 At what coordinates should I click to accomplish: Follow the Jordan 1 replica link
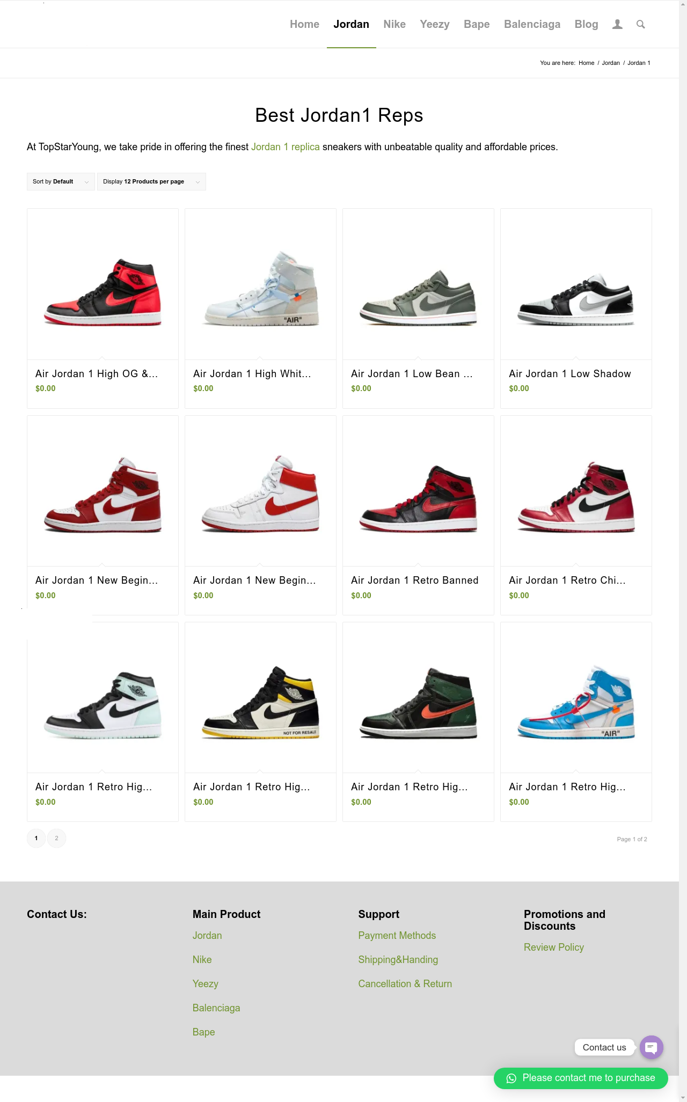coord(286,147)
